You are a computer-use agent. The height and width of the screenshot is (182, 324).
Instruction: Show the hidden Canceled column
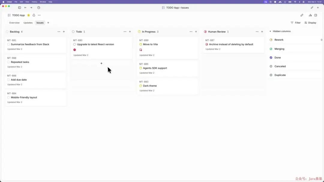point(280,66)
